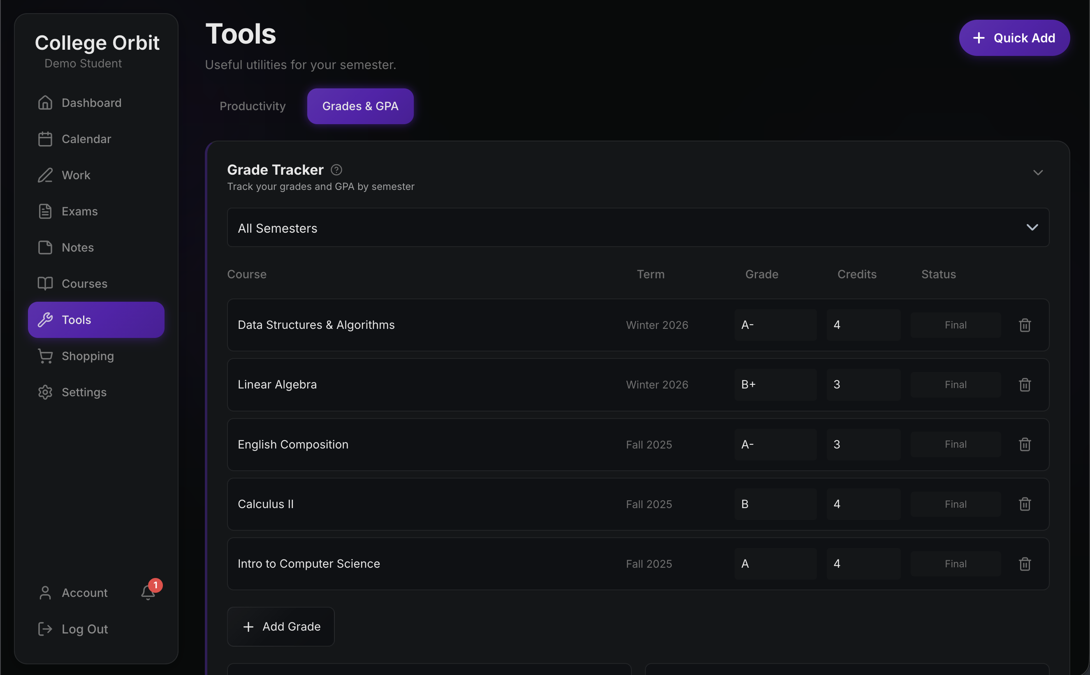Click the Grade Tracker help icon
Image resolution: width=1090 pixels, height=675 pixels.
[336, 170]
